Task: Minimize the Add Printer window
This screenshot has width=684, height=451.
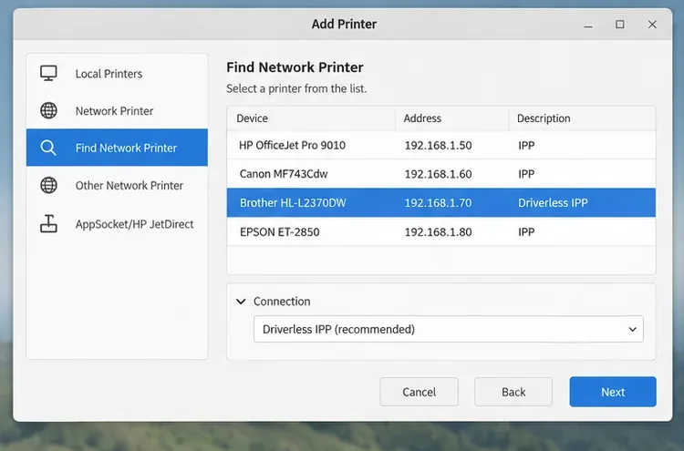Action: point(588,25)
